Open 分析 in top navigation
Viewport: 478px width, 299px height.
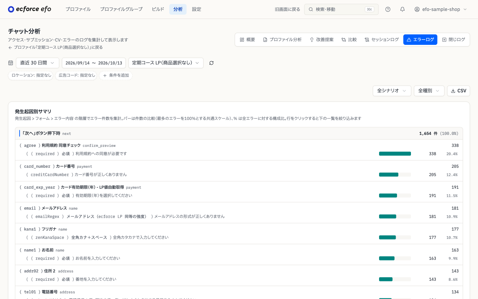[178, 9]
